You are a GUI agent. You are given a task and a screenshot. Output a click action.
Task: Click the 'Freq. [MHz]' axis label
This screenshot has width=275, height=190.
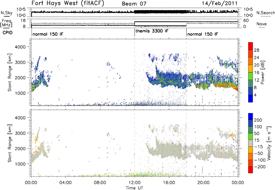(6, 23)
